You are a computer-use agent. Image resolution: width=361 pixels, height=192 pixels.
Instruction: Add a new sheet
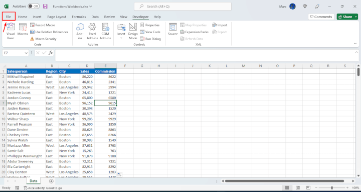pos(51,181)
